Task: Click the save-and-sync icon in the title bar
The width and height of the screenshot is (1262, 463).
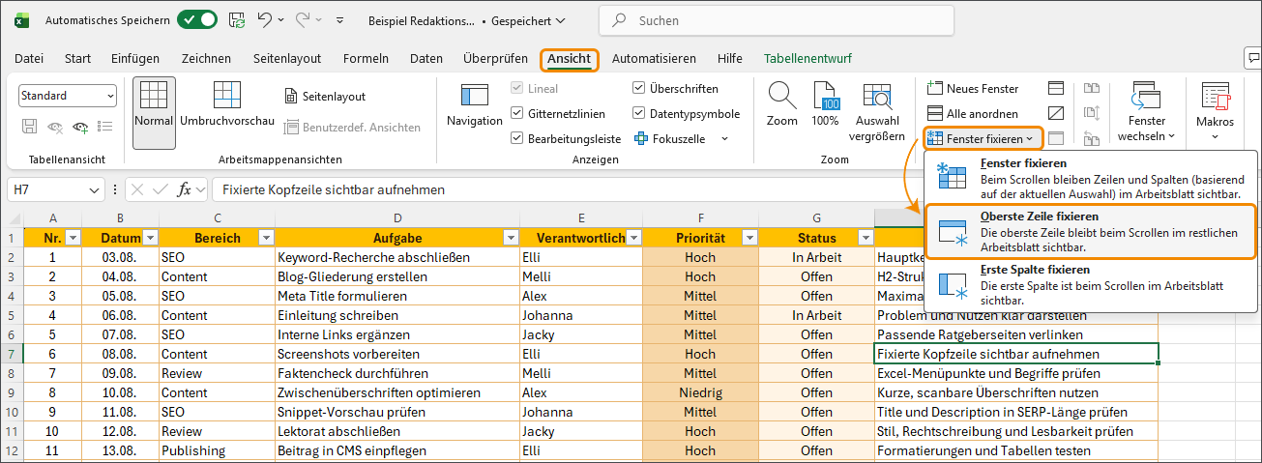Action: tap(237, 19)
